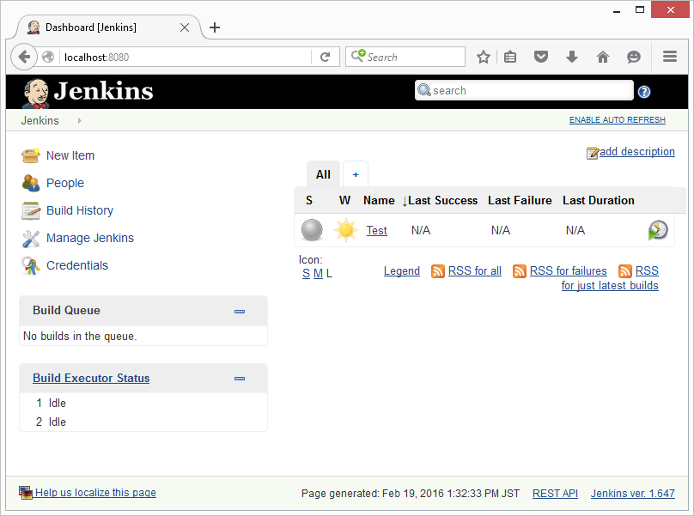
Task: Open Build Executor Status link
Action: [91, 379]
